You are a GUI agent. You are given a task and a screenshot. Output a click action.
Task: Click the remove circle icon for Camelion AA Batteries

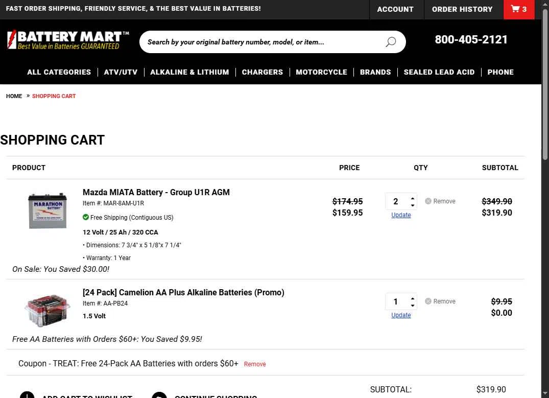point(428,301)
